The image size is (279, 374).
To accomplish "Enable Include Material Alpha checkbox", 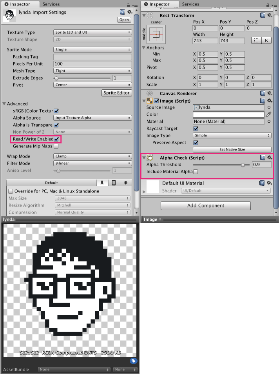I will (x=196, y=172).
